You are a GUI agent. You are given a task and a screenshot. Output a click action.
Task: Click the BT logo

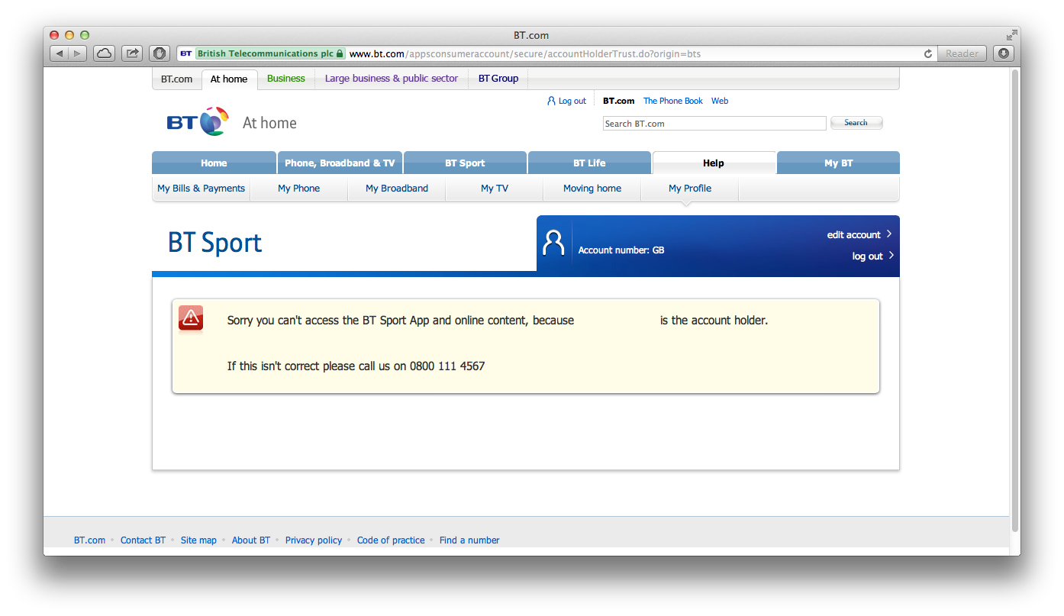click(x=197, y=122)
